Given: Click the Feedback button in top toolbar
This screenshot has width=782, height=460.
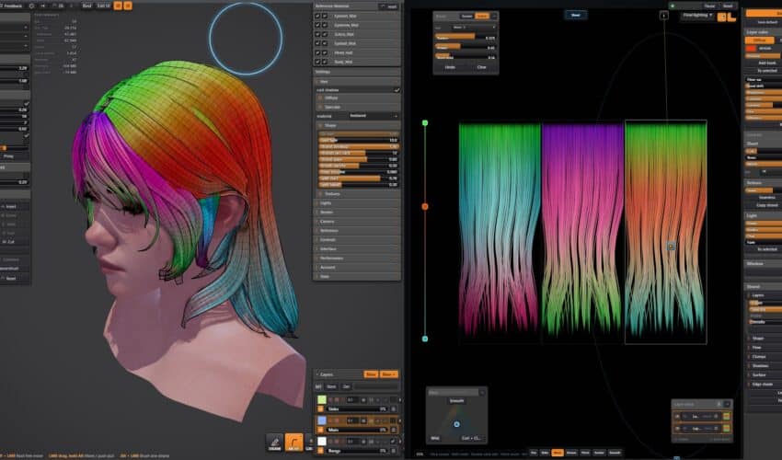Looking at the screenshot, I should tap(12, 6).
